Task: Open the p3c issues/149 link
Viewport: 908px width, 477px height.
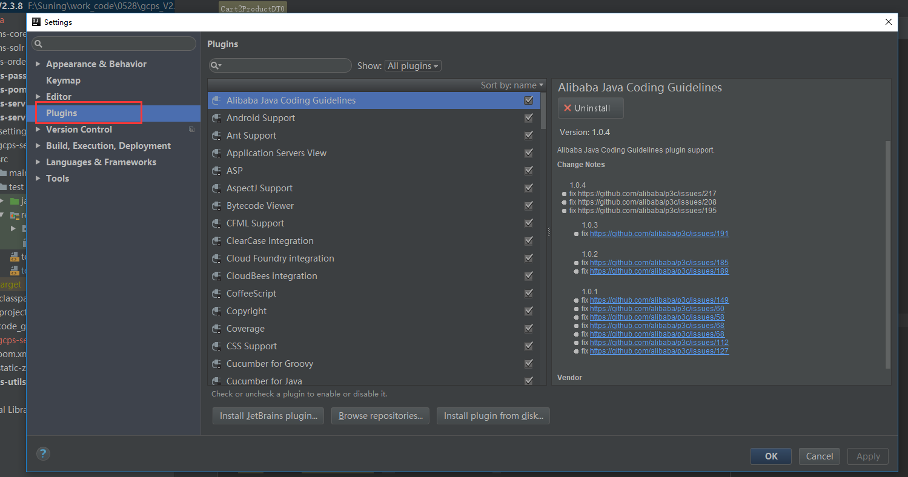Action: [659, 300]
